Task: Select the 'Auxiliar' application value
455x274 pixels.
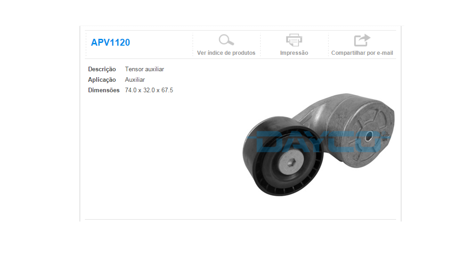Action: coord(135,80)
